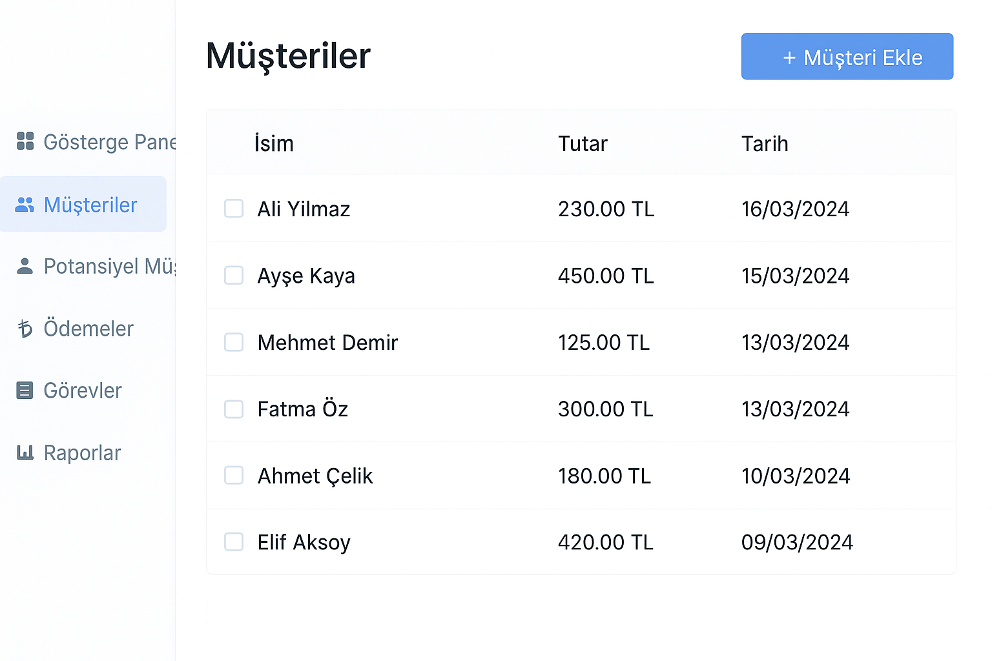Toggle the Fatma Öz checkbox
This screenshot has height=661, width=992.
tap(234, 409)
